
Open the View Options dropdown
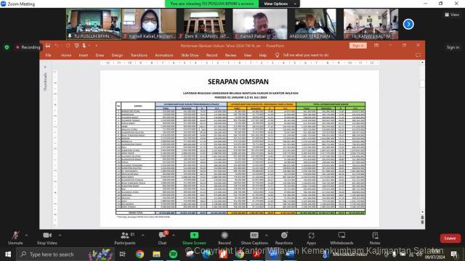point(279,4)
